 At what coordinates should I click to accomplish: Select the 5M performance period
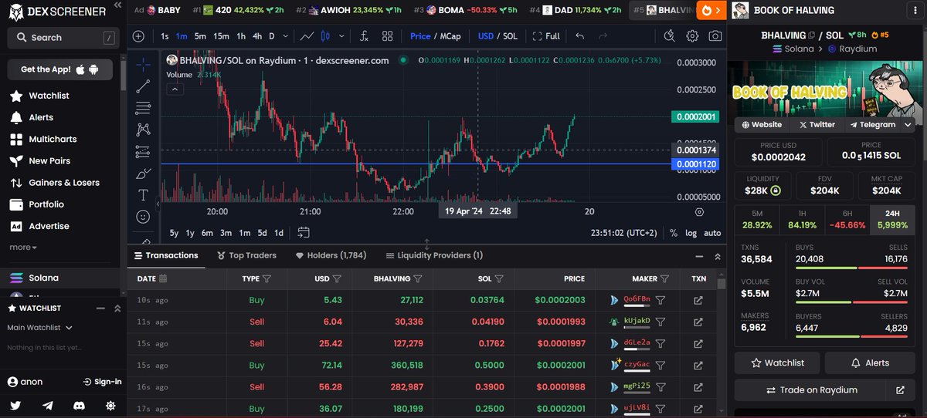pyautogui.click(x=756, y=219)
